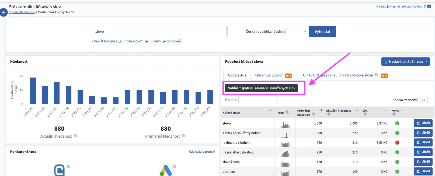Save the keyword slovo with Uložit

pos(423,123)
